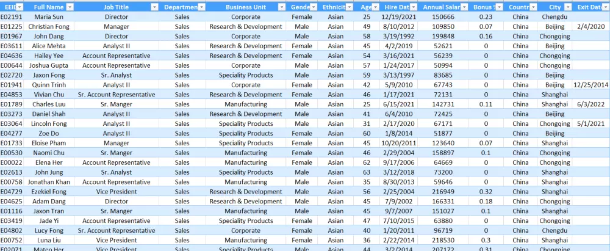Select annual salary cell 50994

click(443, 65)
